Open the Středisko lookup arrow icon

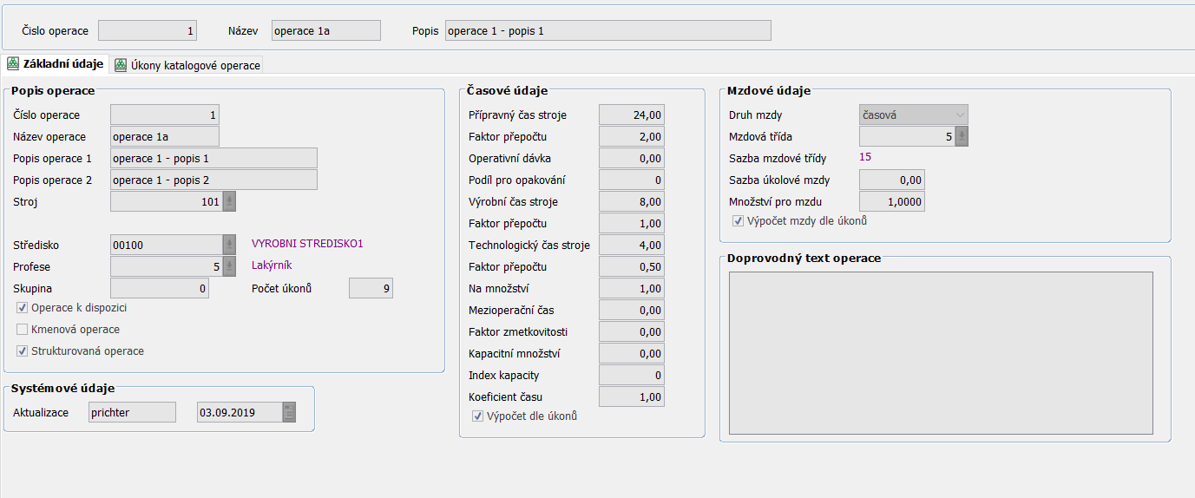click(229, 245)
